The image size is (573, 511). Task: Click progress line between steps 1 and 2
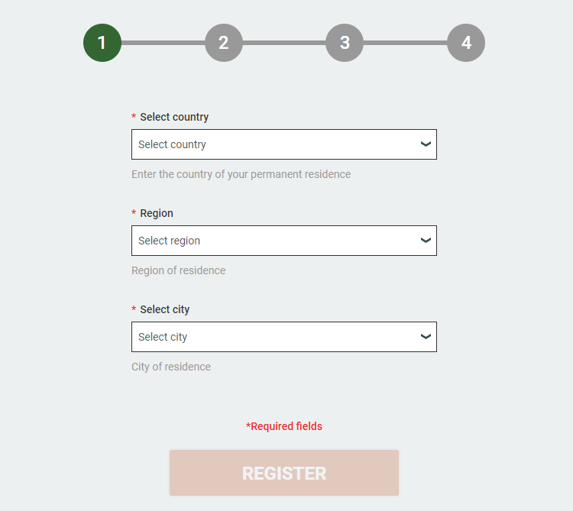[x=163, y=43]
